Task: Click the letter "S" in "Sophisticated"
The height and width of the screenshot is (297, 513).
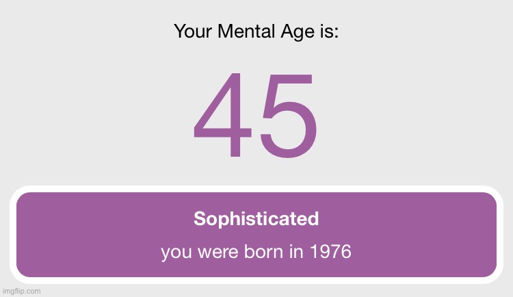Action: click(199, 219)
